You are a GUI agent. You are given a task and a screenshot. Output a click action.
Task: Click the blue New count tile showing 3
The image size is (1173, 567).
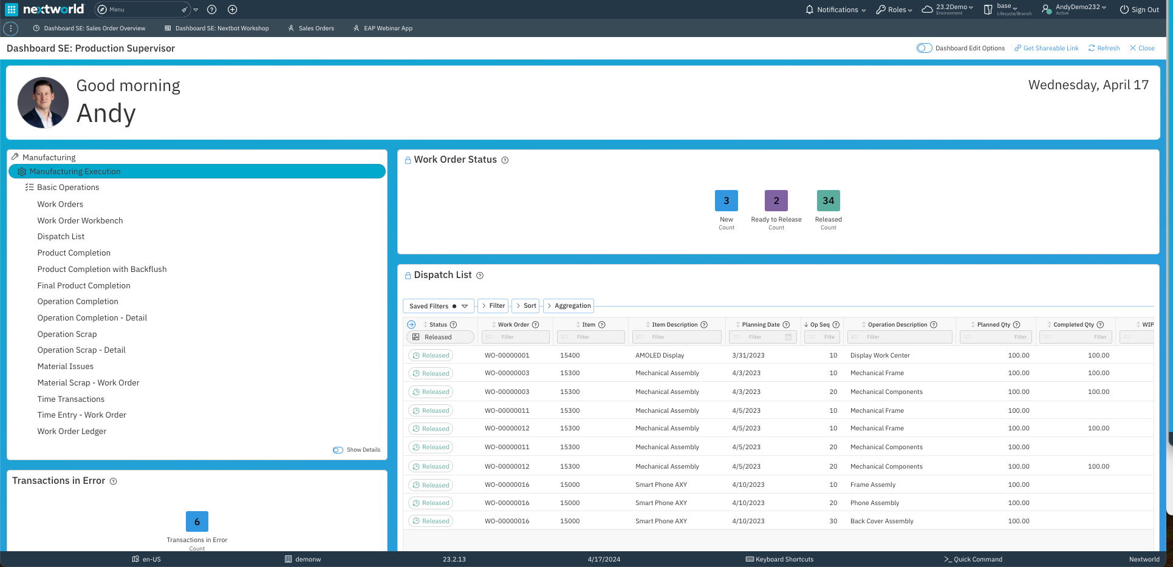coord(727,200)
